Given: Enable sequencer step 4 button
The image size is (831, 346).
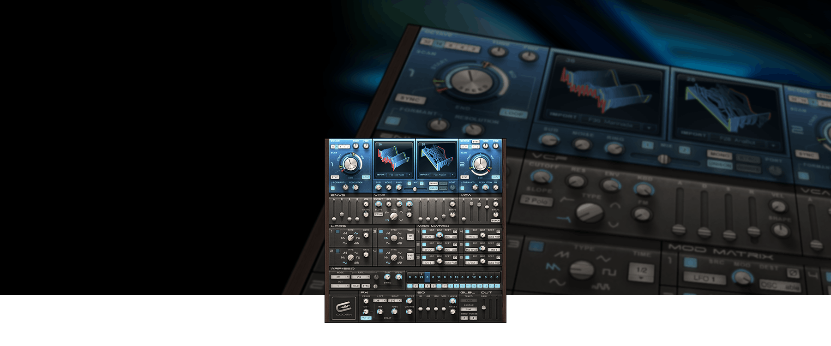Looking at the screenshot, I should (428, 286).
